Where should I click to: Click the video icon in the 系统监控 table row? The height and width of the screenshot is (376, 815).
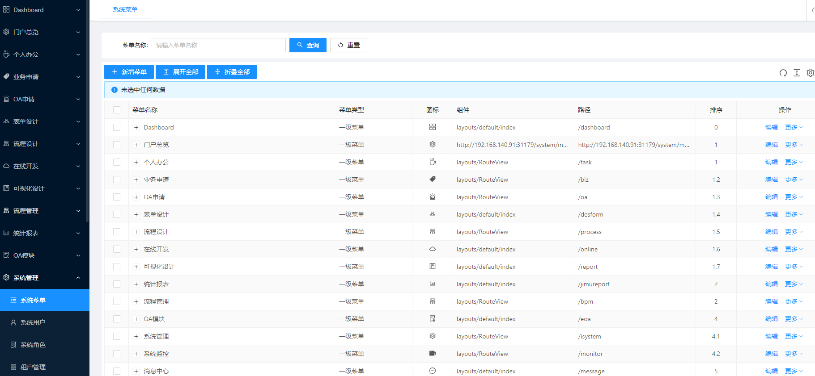[433, 353]
